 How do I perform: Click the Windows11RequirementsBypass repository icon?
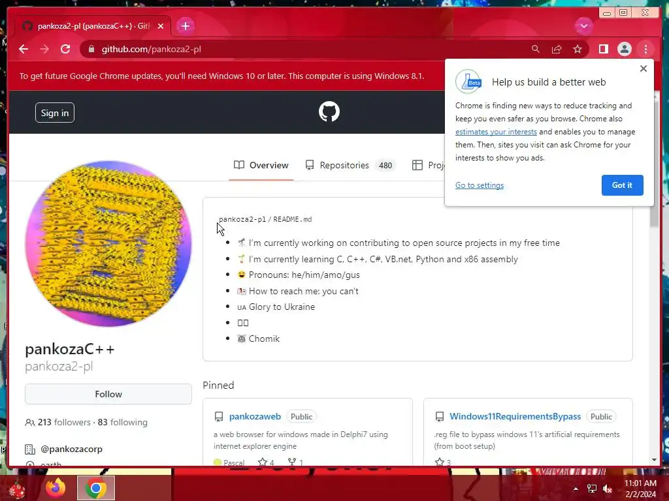point(440,417)
